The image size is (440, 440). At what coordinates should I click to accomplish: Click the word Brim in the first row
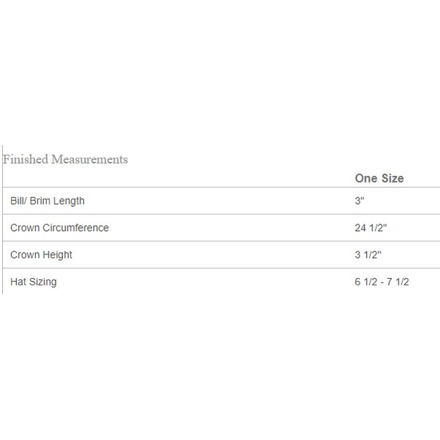coord(41,201)
